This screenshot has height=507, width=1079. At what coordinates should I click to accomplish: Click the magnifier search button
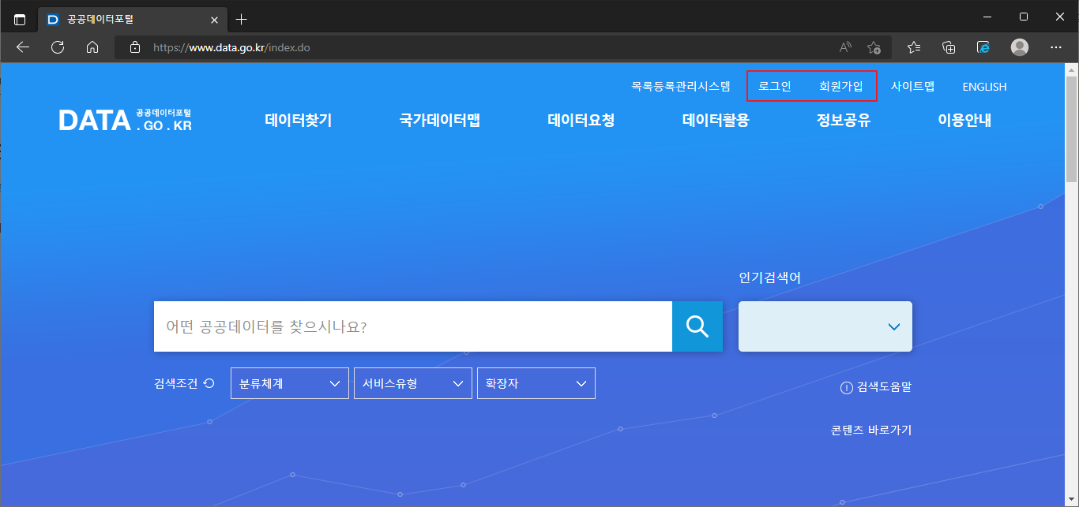point(697,326)
